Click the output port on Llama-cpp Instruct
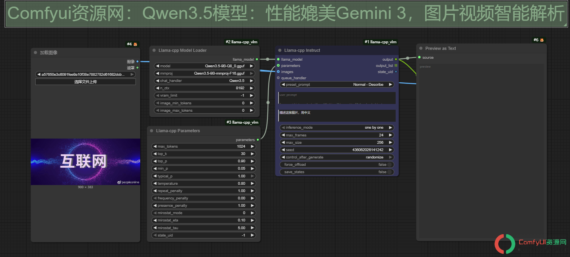The width and height of the screenshot is (570, 257). point(396,60)
